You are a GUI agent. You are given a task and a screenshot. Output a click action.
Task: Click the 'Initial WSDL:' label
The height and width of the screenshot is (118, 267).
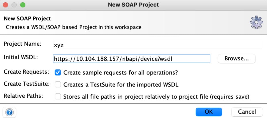[x=21, y=57]
